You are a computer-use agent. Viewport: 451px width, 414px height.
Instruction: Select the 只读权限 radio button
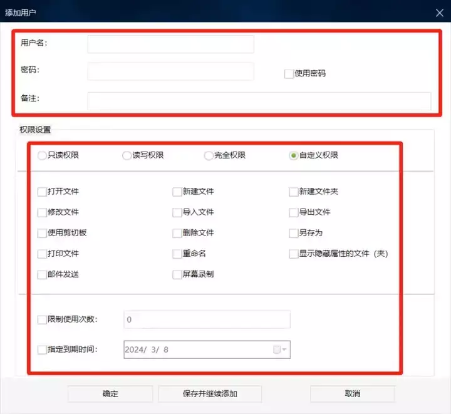42,155
